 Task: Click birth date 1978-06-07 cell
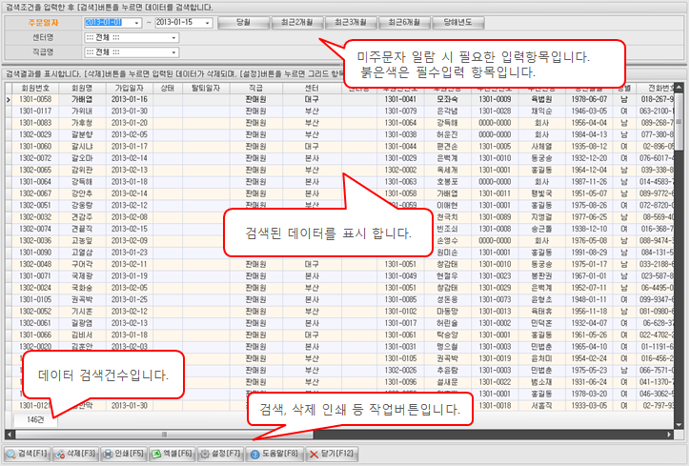(x=589, y=100)
